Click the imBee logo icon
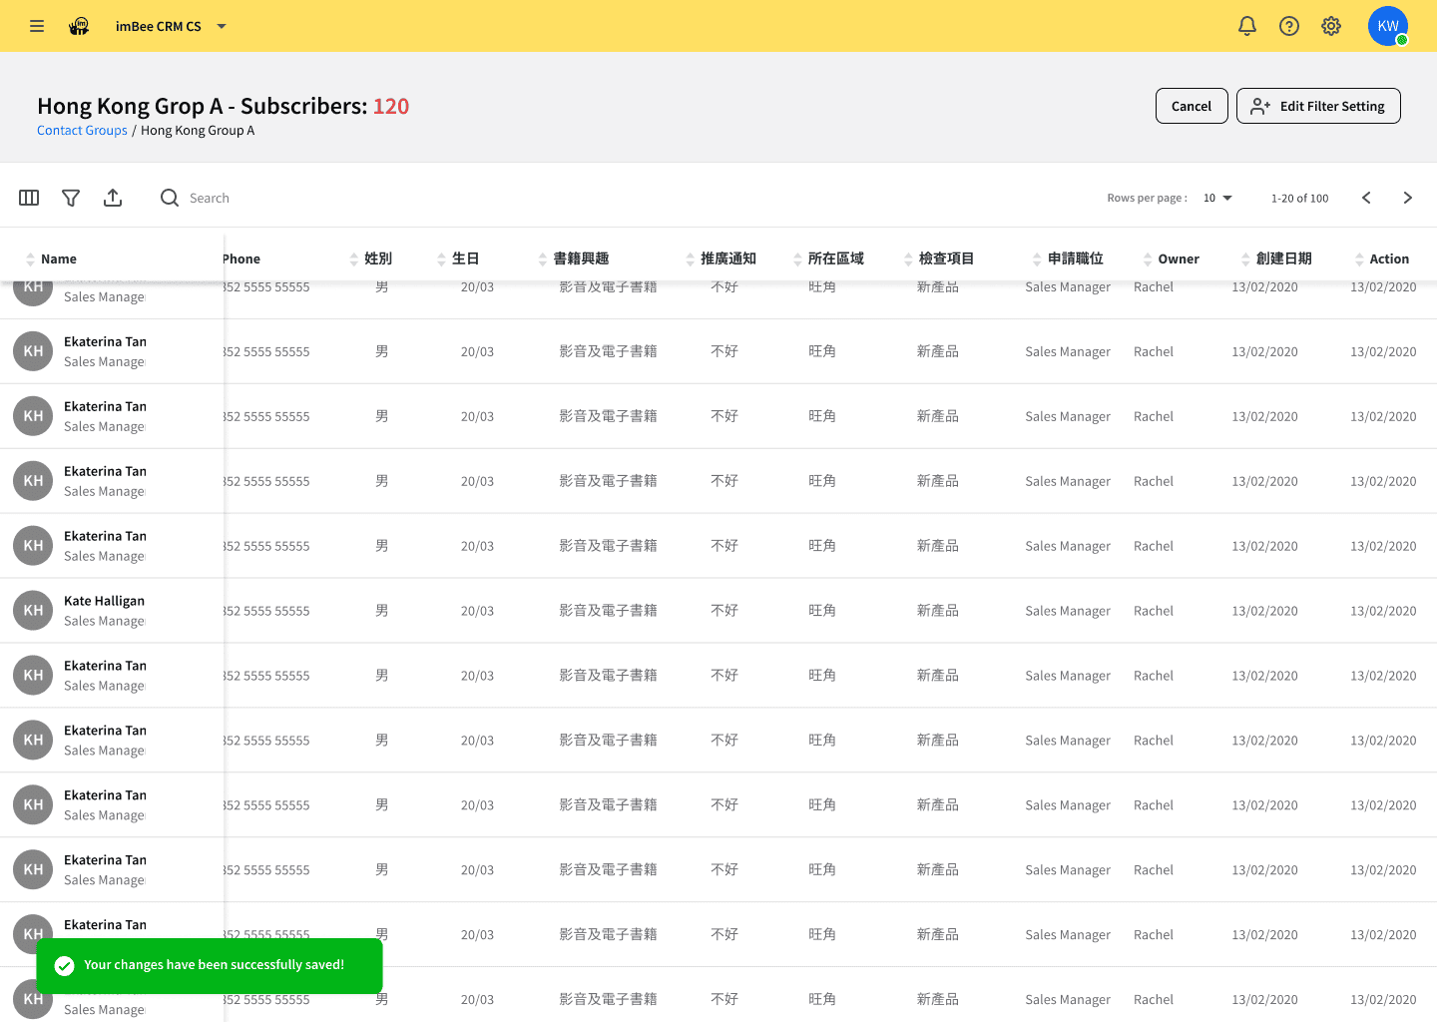 [x=79, y=26]
